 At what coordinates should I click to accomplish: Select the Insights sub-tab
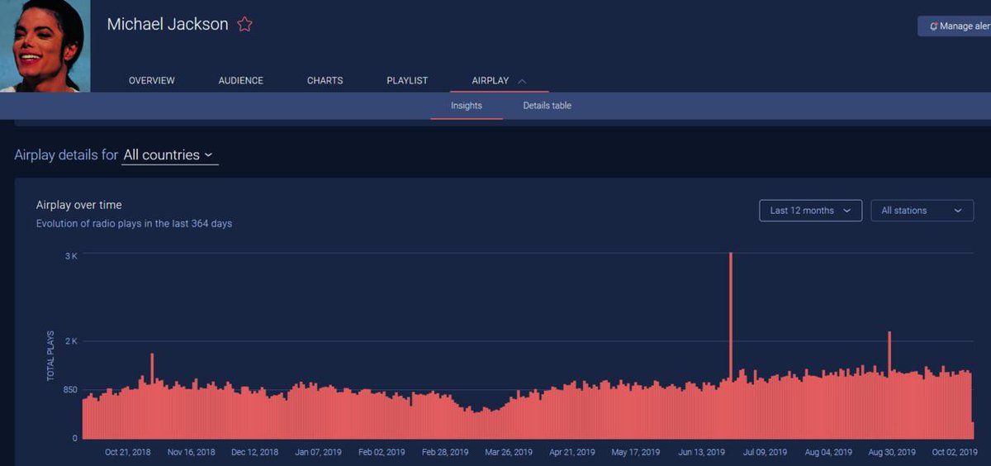[x=467, y=106]
